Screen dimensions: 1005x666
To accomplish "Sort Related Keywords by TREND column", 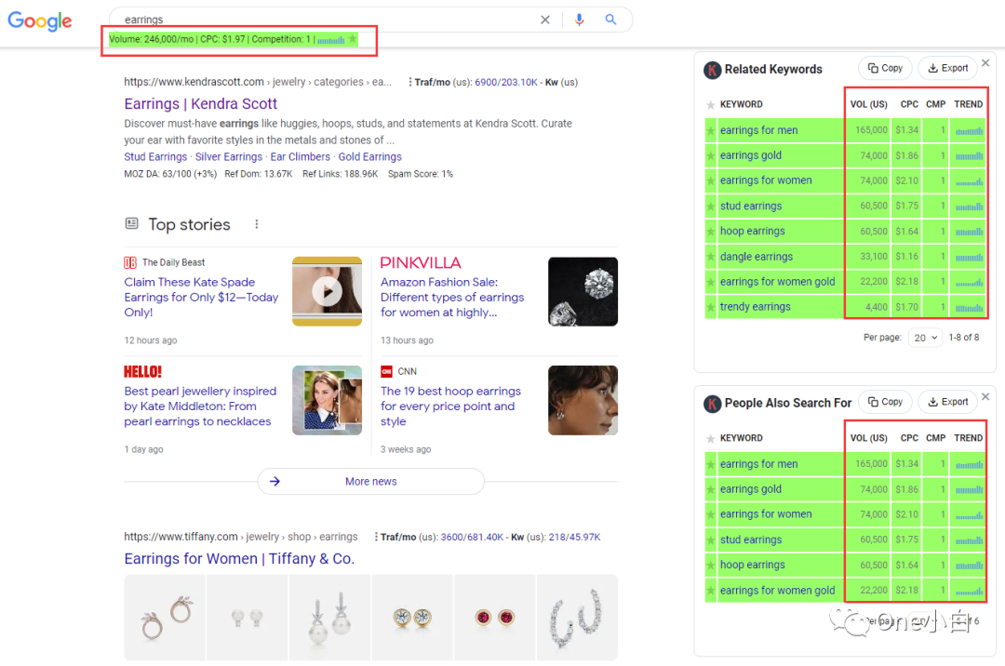I will coord(968,104).
